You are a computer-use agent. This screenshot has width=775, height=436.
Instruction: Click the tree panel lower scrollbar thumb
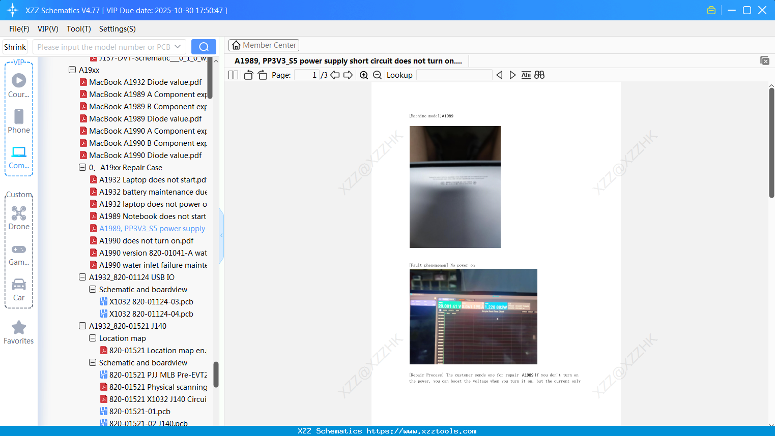tap(216, 375)
